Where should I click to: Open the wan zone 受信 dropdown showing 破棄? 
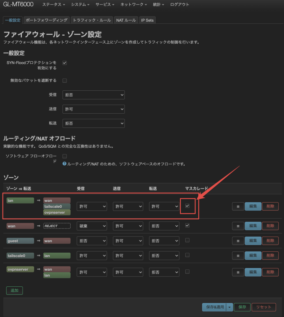click(92, 226)
